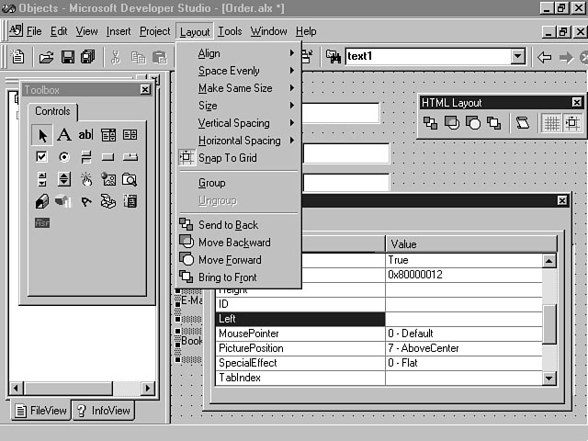Click the Open folder toolbar icon
588x441 pixels.
coord(46,57)
